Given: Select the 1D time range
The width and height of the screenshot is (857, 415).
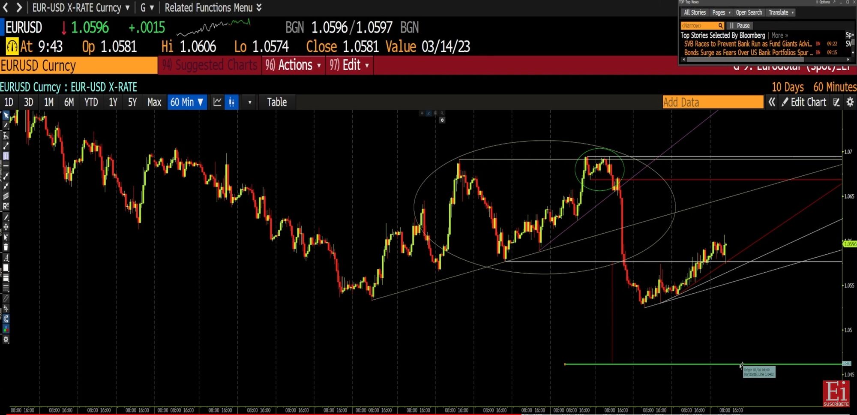Looking at the screenshot, I should (9, 102).
